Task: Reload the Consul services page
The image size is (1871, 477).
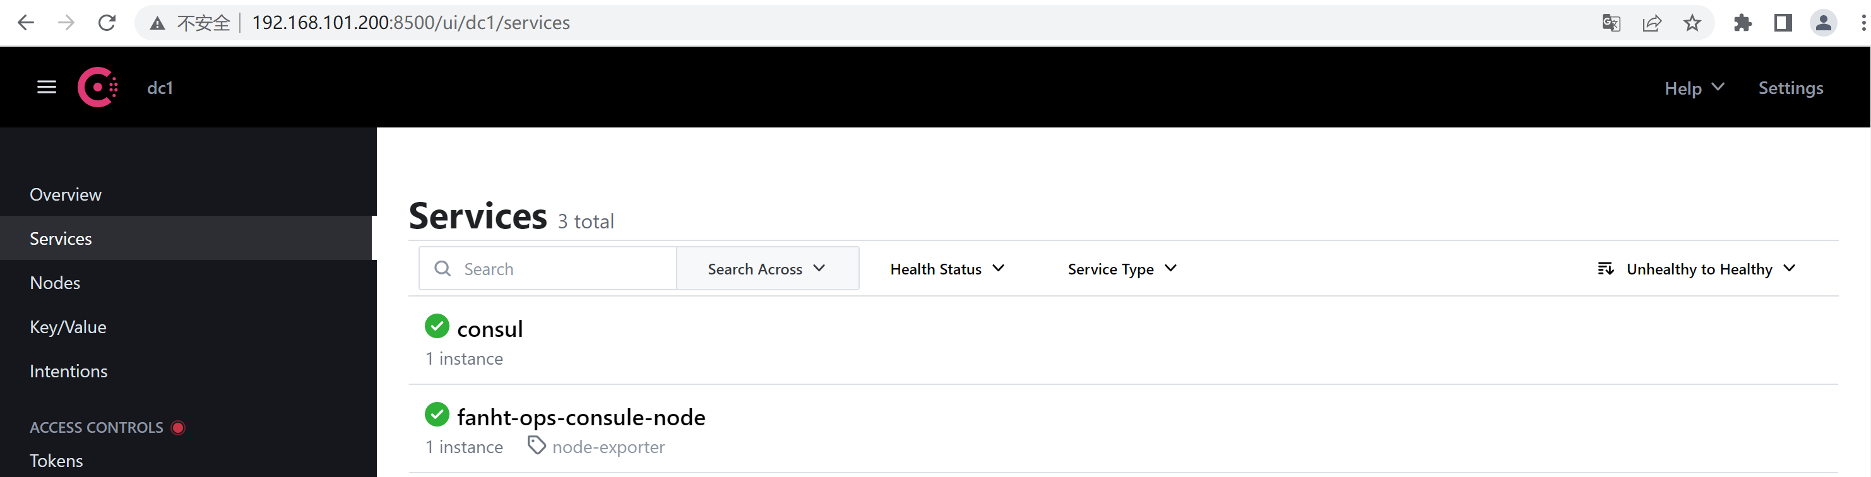Action: click(x=107, y=23)
